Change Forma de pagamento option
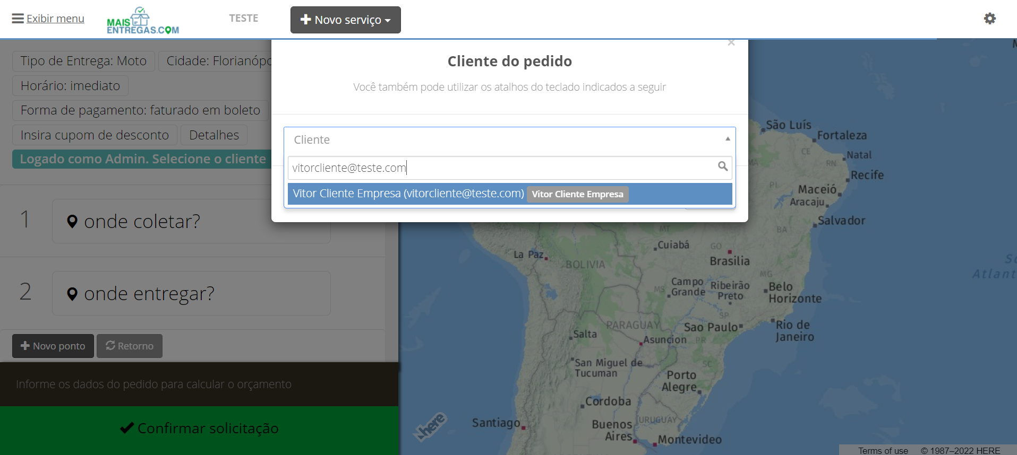The height and width of the screenshot is (455, 1017). 140,110
